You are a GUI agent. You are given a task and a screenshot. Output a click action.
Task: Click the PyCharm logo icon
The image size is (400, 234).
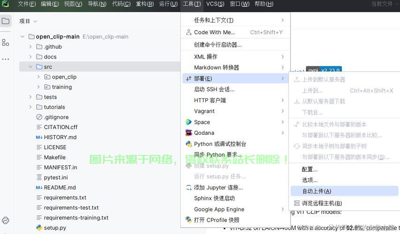(x=5, y=4)
